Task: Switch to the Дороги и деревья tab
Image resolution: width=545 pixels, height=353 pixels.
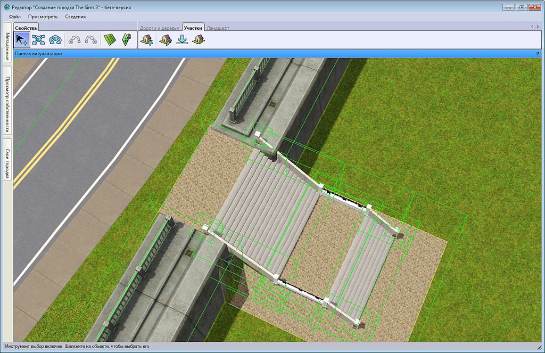Action: [x=159, y=27]
